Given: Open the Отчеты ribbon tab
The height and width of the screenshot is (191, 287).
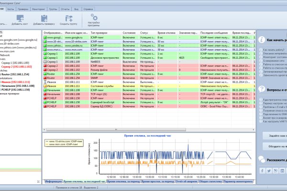Looking at the screenshot, I should click(64, 9).
